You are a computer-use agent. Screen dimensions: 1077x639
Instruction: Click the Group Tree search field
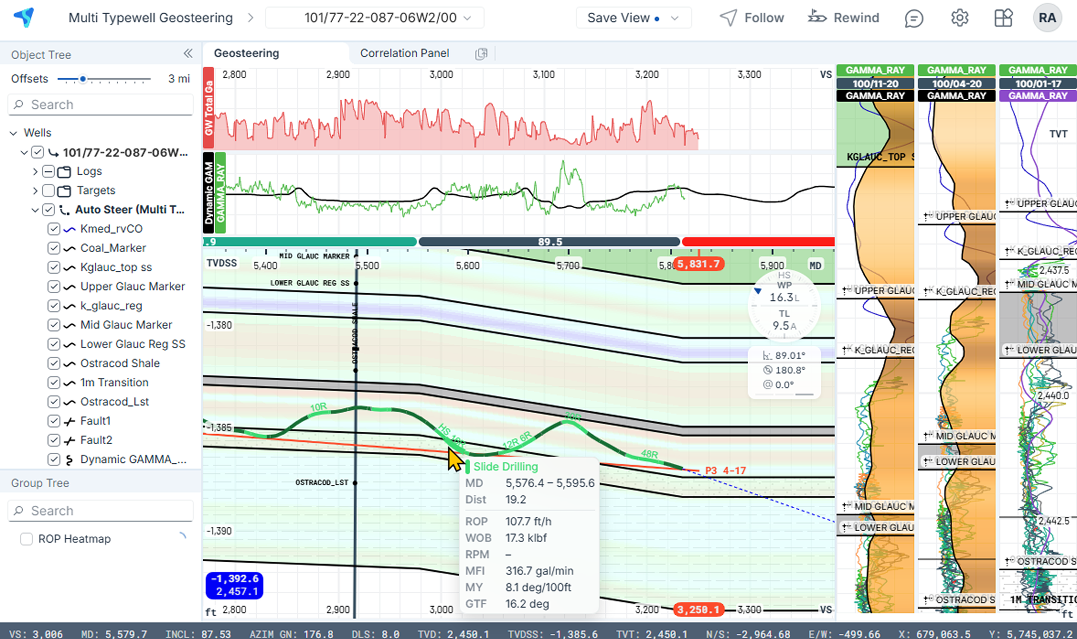(x=100, y=511)
